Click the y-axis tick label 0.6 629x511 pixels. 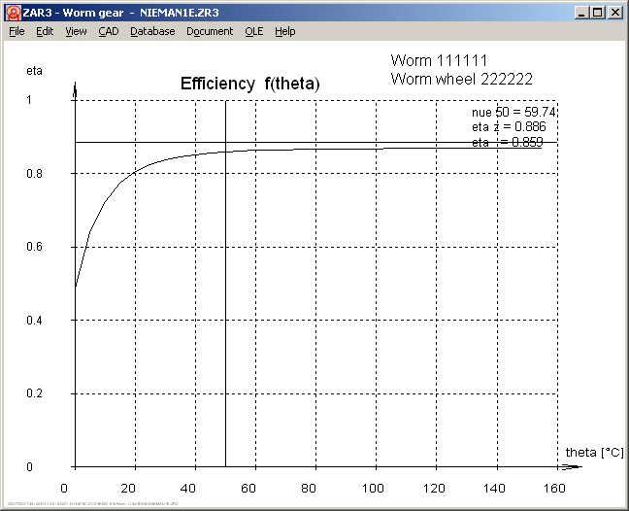35,247
